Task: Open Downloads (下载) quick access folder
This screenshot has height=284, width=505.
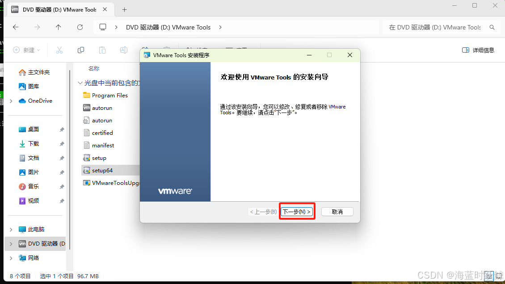Action: pos(29,143)
